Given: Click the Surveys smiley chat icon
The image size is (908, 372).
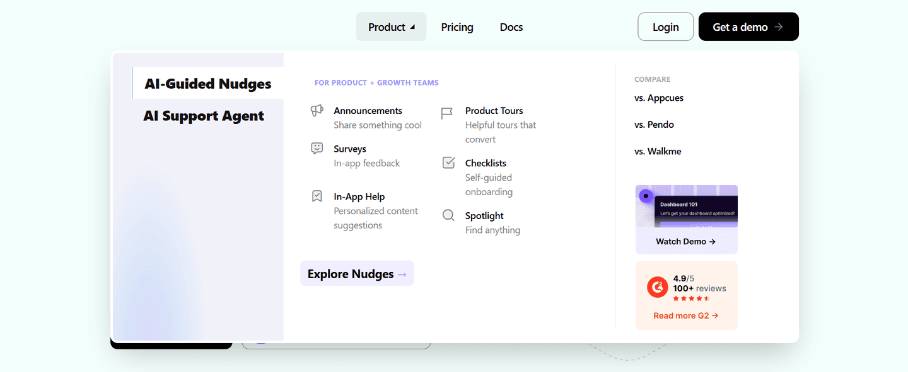Looking at the screenshot, I should point(317,149).
